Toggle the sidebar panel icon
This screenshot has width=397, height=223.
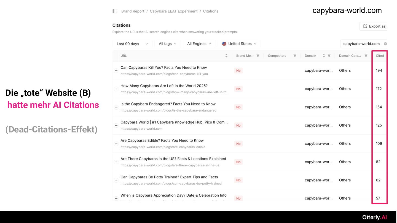(115, 11)
